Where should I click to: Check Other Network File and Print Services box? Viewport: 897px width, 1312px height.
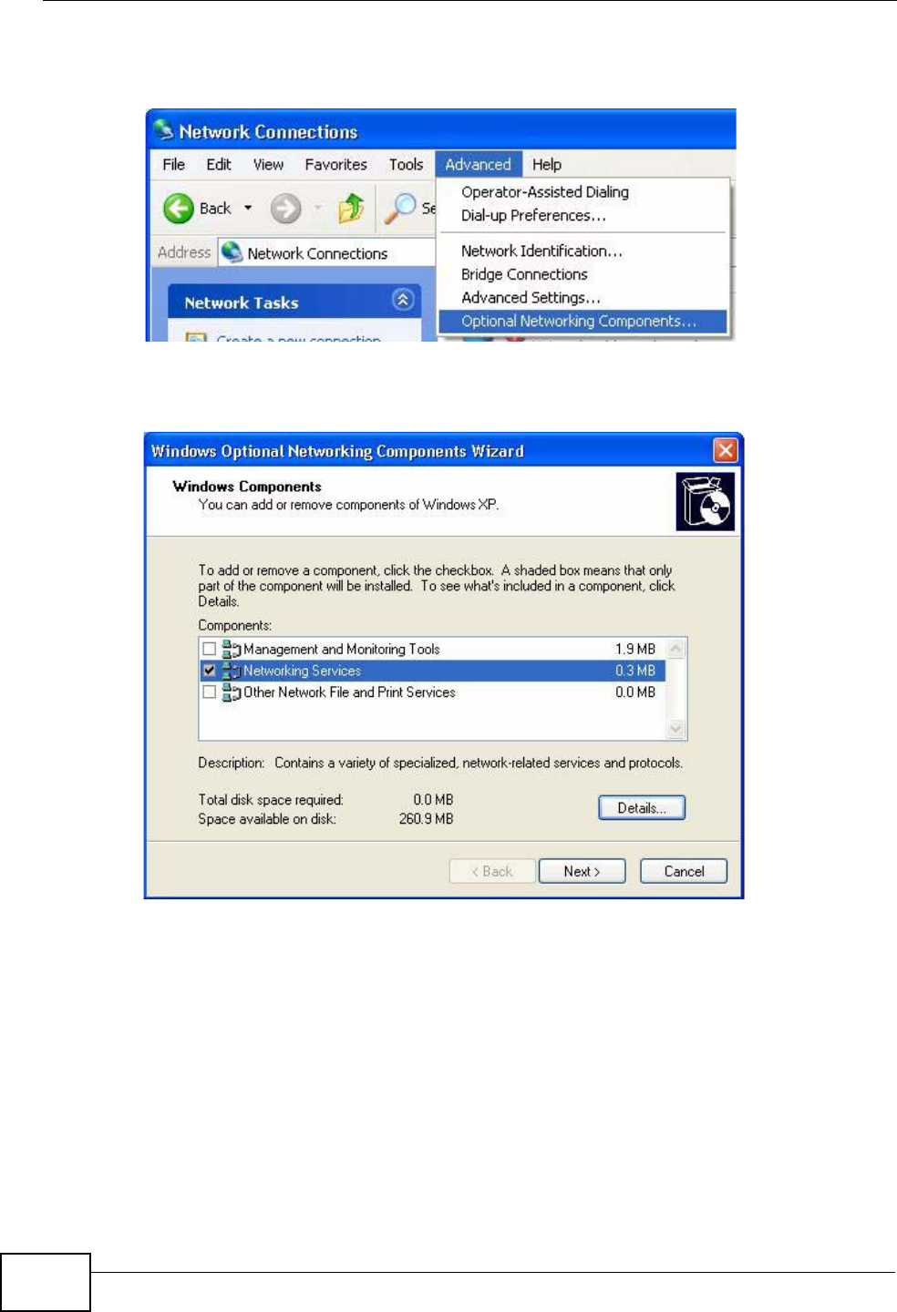(x=210, y=692)
